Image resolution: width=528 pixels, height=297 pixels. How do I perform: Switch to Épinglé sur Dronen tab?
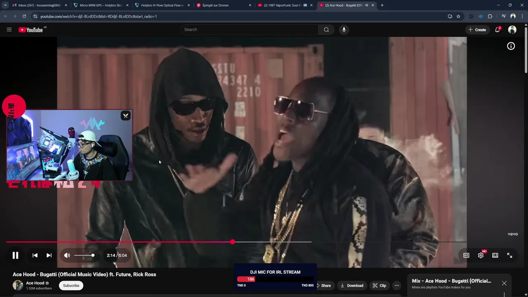click(x=224, y=5)
